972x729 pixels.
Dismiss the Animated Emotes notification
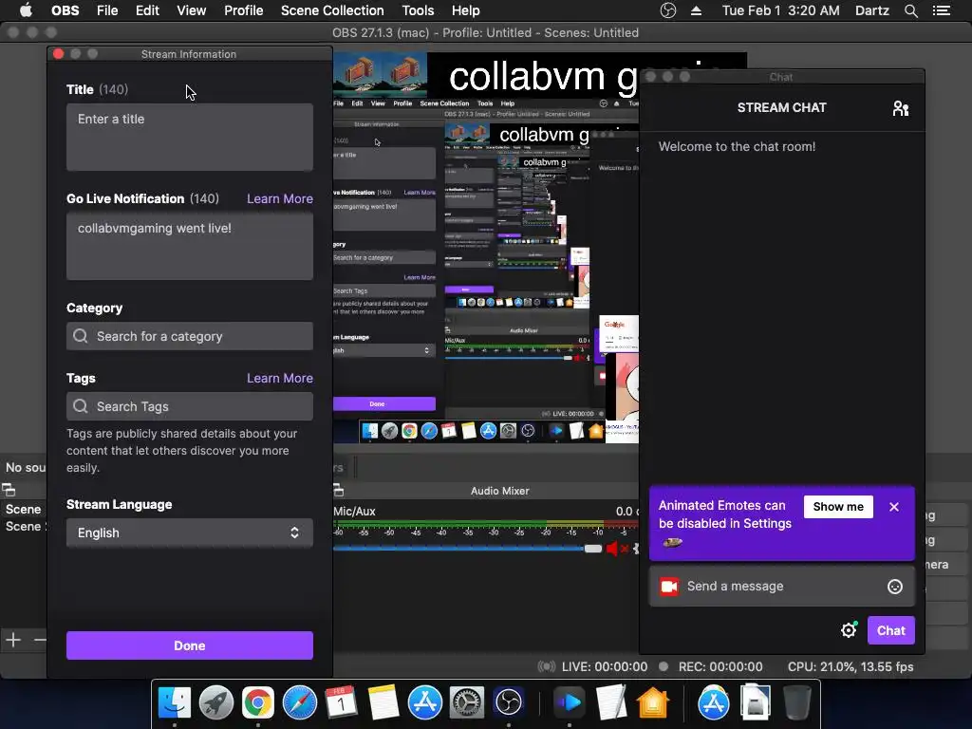pos(894,507)
